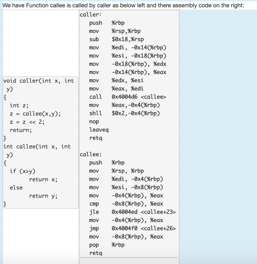This screenshot has height=264, width=257.
Task: Click the 'pop %rbp' instruction in callee
Action: tap(107, 245)
